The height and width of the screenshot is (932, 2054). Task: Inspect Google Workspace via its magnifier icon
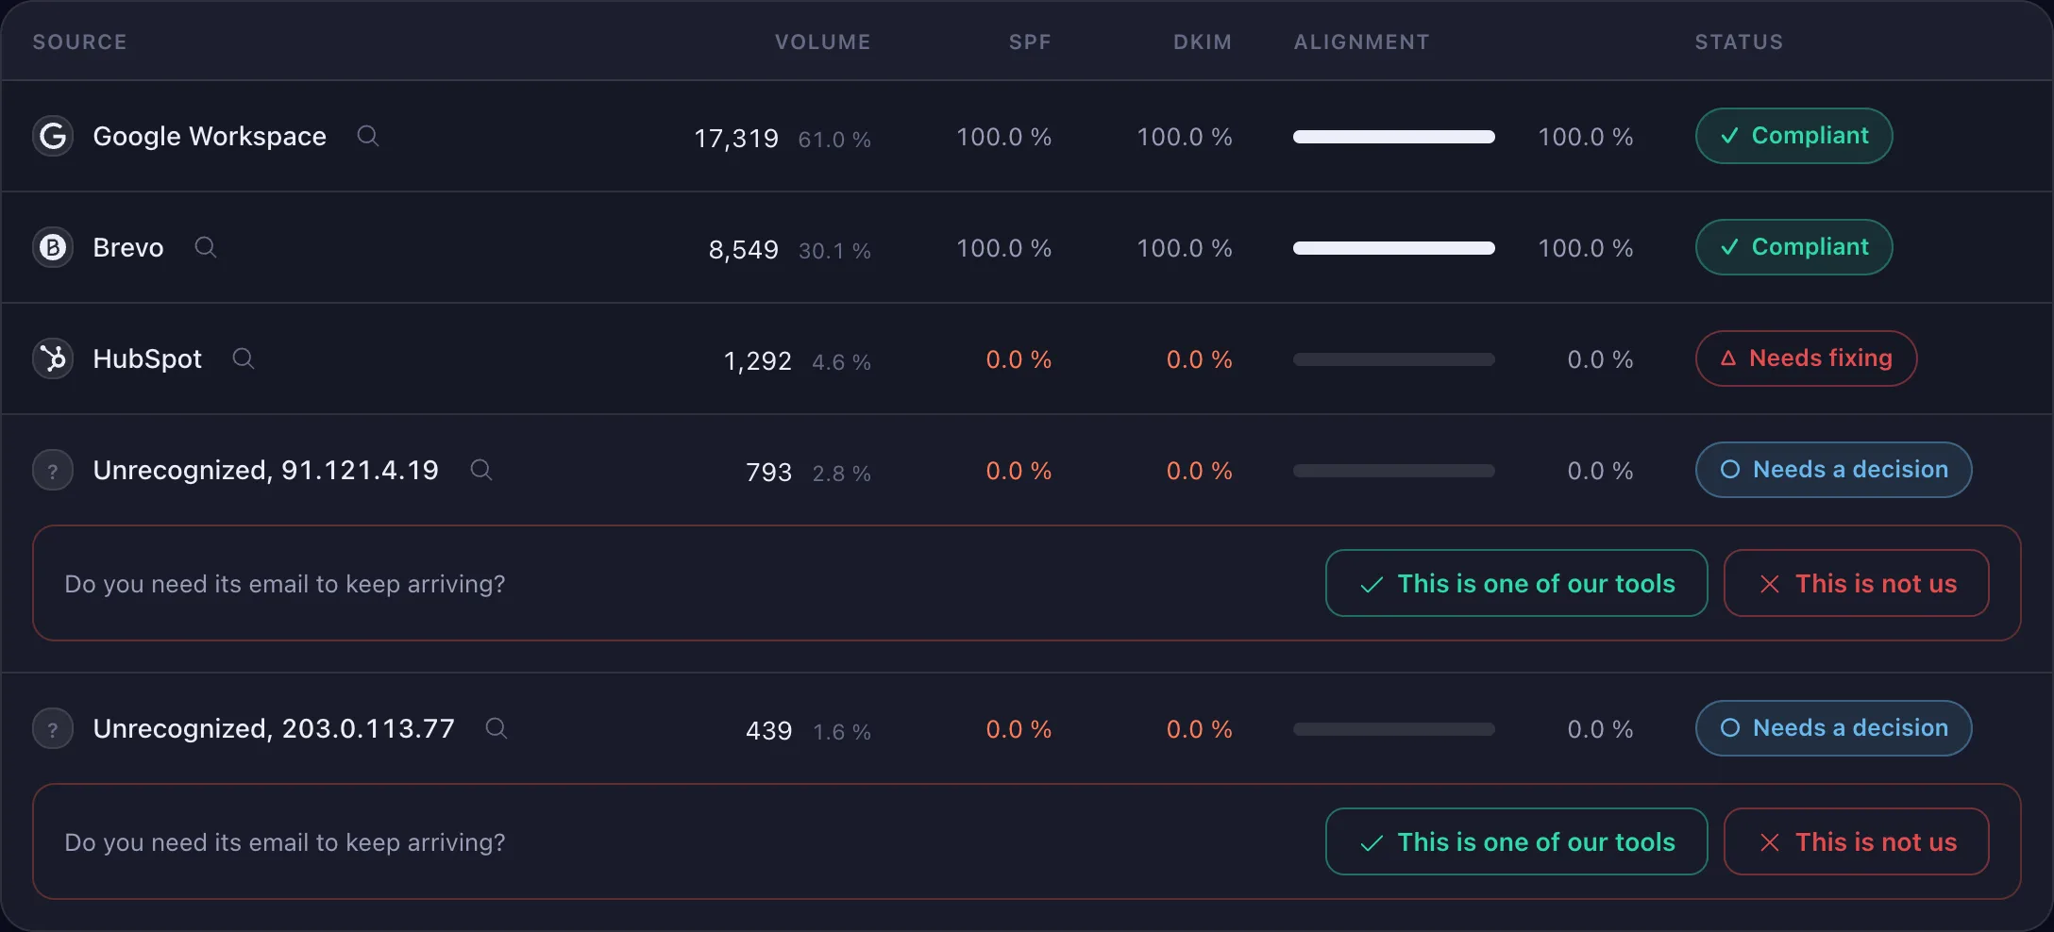(368, 136)
